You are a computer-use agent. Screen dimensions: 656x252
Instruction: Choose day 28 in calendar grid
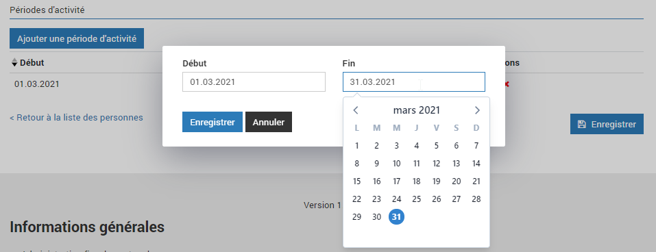pyautogui.click(x=476, y=199)
